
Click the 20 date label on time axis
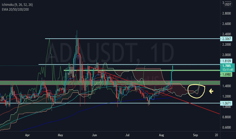point(216,135)
